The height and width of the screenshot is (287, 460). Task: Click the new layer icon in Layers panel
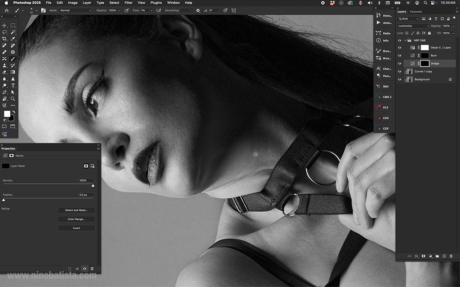pos(445,256)
